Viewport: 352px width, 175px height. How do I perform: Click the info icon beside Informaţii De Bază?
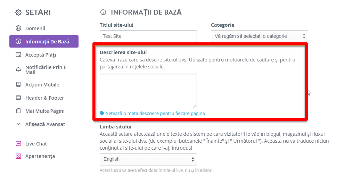(18, 42)
